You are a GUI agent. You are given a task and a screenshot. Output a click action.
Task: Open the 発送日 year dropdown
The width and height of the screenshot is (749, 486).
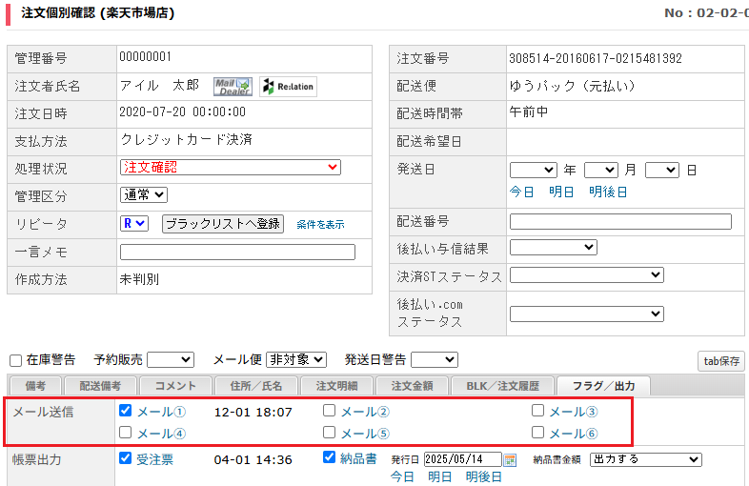coord(533,171)
